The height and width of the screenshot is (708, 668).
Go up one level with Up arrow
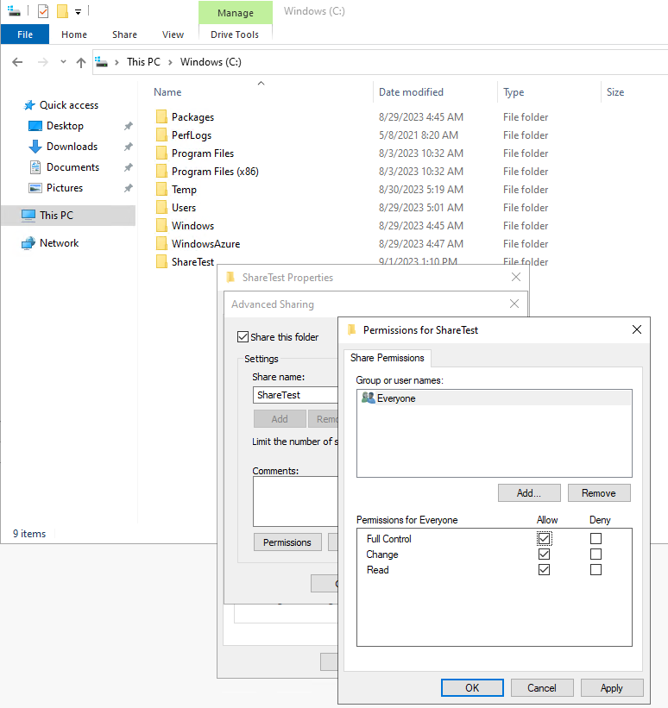(81, 62)
